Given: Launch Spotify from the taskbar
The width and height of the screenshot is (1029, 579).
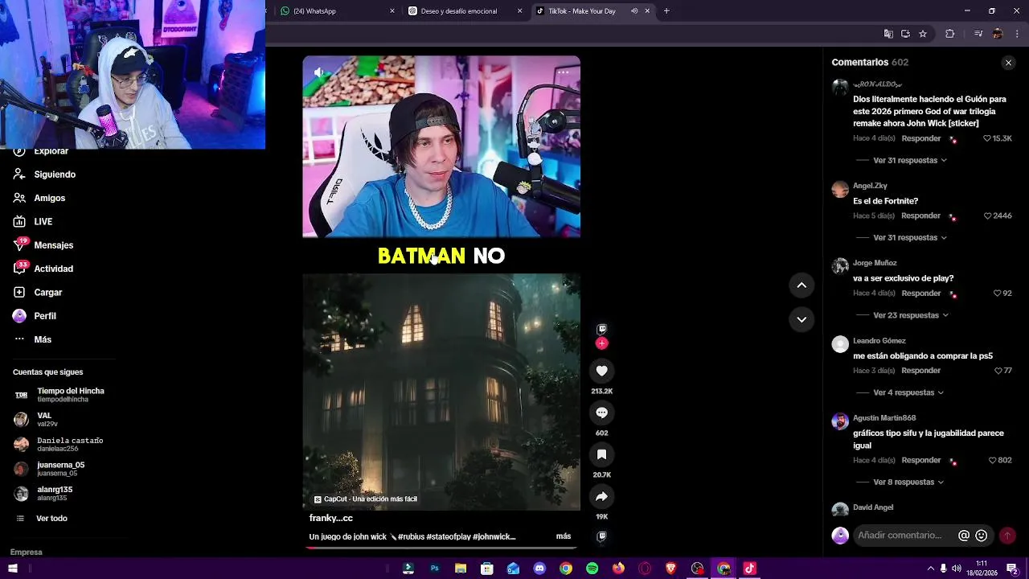Looking at the screenshot, I should (x=592, y=569).
